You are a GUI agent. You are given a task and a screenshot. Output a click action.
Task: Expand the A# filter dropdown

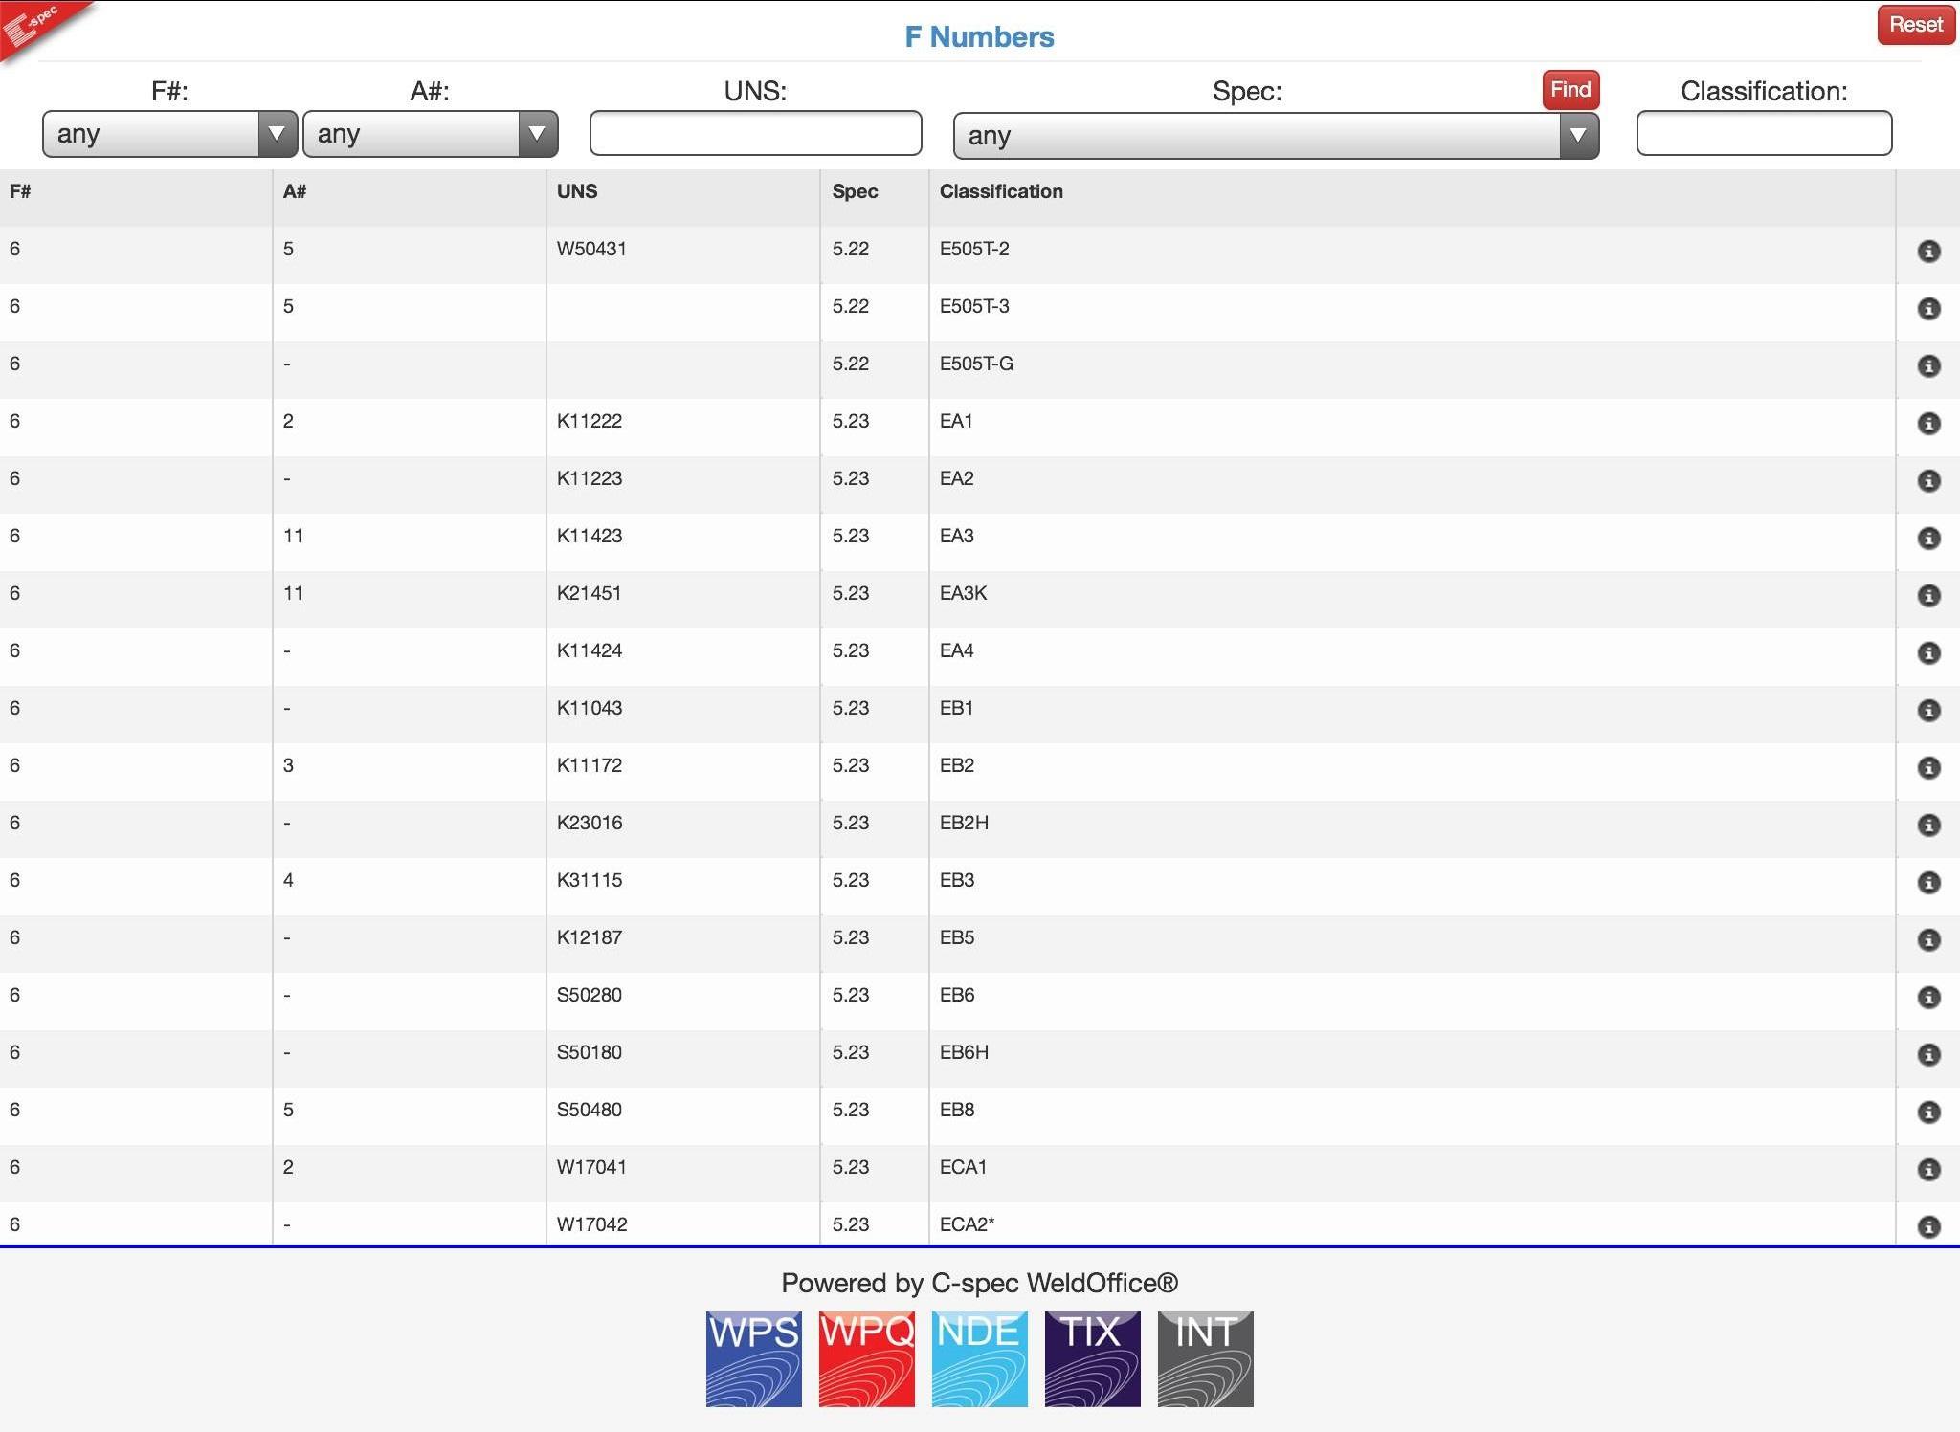coord(431,134)
